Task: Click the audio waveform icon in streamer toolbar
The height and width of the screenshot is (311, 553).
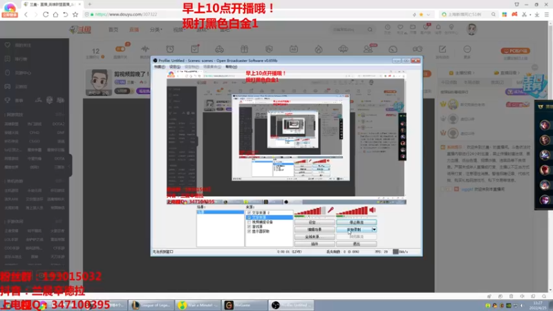Action: point(145,49)
